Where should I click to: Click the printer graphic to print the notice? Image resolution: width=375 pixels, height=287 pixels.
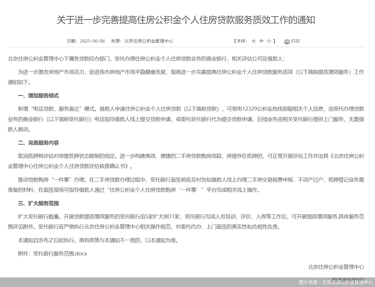click(x=287, y=41)
